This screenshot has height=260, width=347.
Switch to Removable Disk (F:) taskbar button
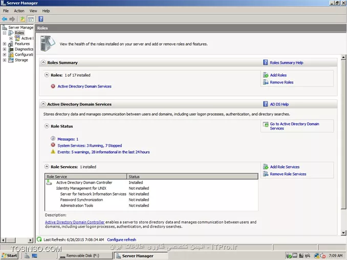pos(85,255)
